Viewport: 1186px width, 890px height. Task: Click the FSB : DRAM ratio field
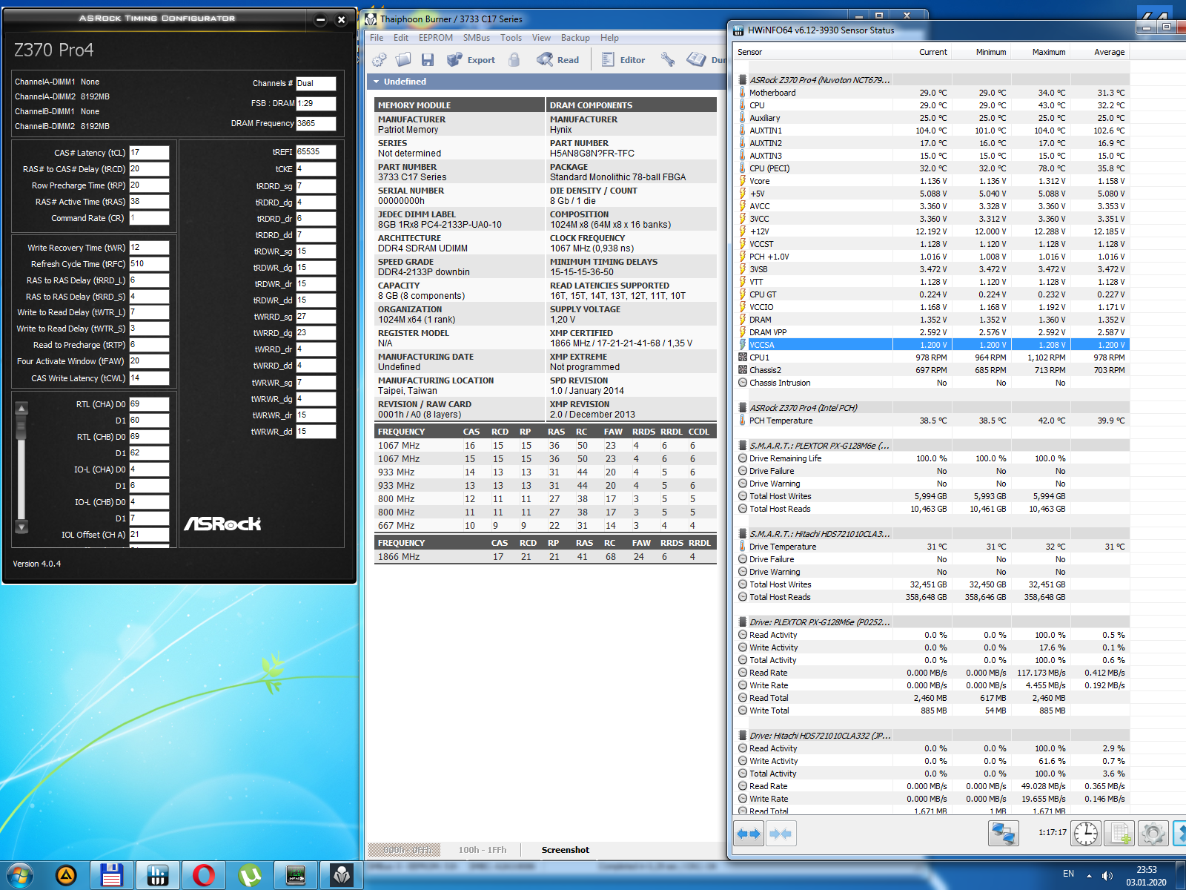[x=316, y=104]
